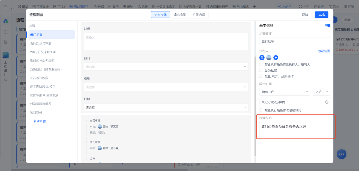Open the 流程开启 dropdown

[285, 92]
